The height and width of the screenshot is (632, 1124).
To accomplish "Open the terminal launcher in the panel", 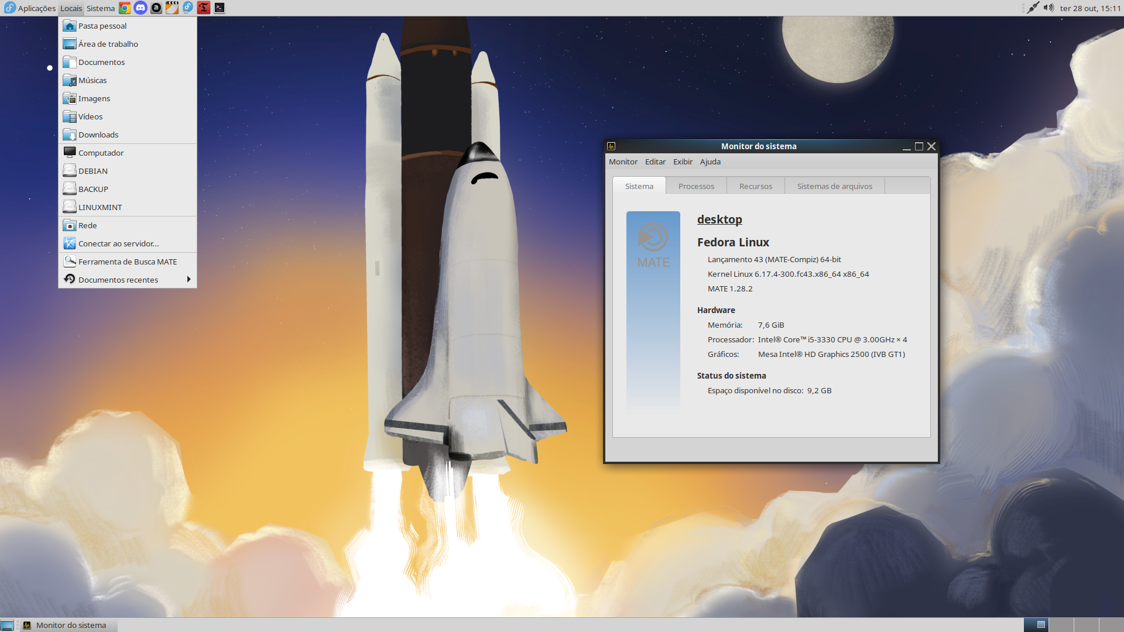I will coord(220,8).
